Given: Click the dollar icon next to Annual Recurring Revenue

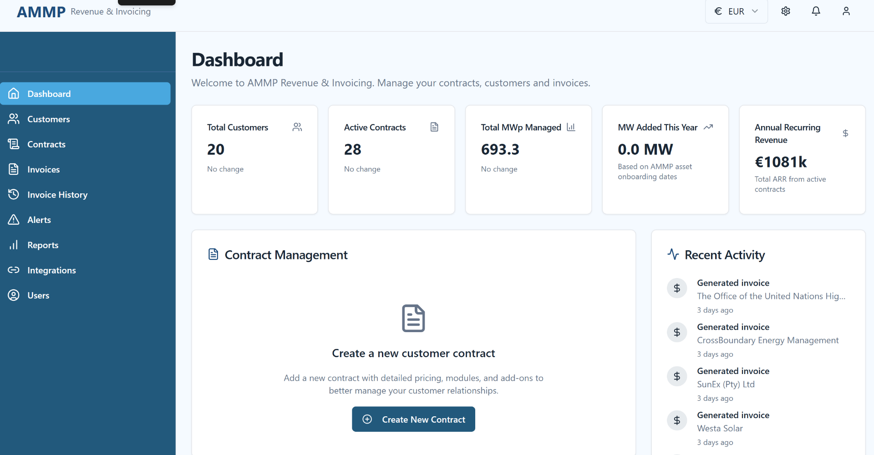Looking at the screenshot, I should click(845, 133).
